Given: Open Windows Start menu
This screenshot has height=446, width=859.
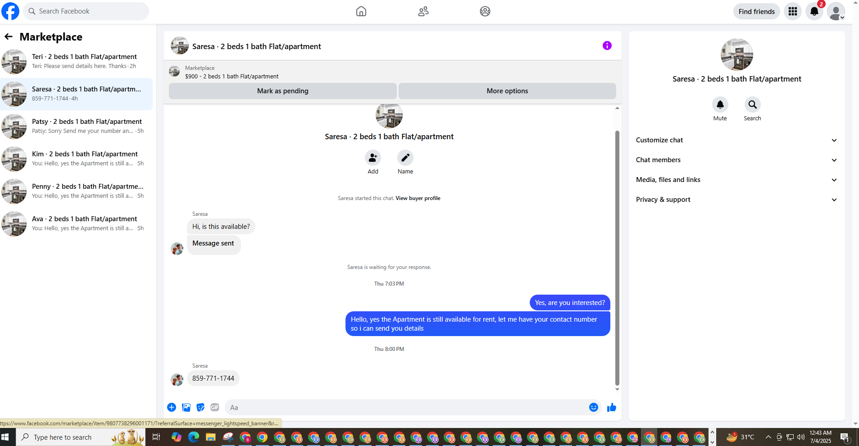Looking at the screenshot, I should coord(5,437).
